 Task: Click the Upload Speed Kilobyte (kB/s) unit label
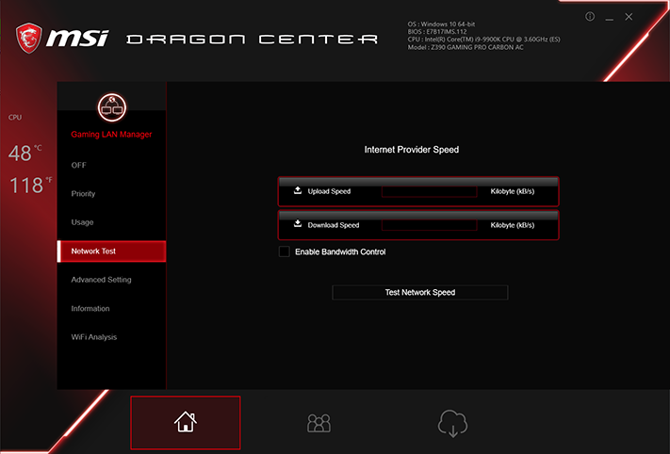click(513, 191)
